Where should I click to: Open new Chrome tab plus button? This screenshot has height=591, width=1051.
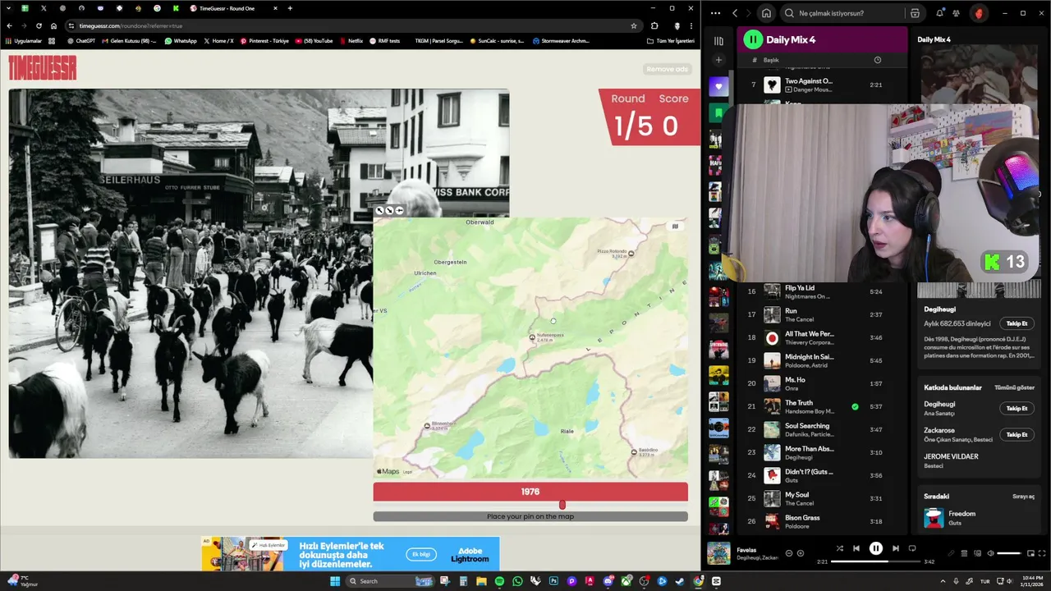(289, 8)
